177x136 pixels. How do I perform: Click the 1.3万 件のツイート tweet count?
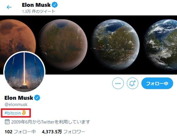pyautogui.click(x=39, y=11)
